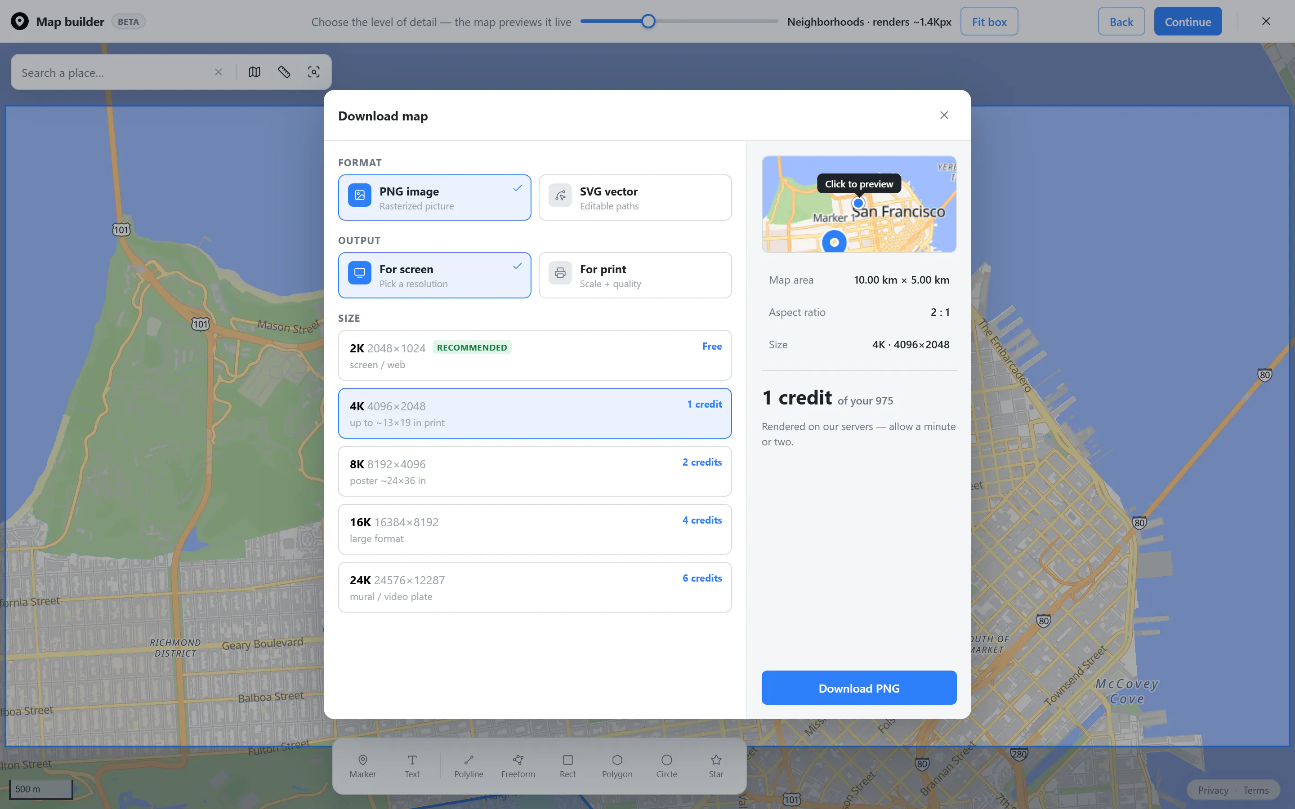The image size is (1295, 809).
Task: Click the '1 credit' price on 4K row
Action: 704,404
